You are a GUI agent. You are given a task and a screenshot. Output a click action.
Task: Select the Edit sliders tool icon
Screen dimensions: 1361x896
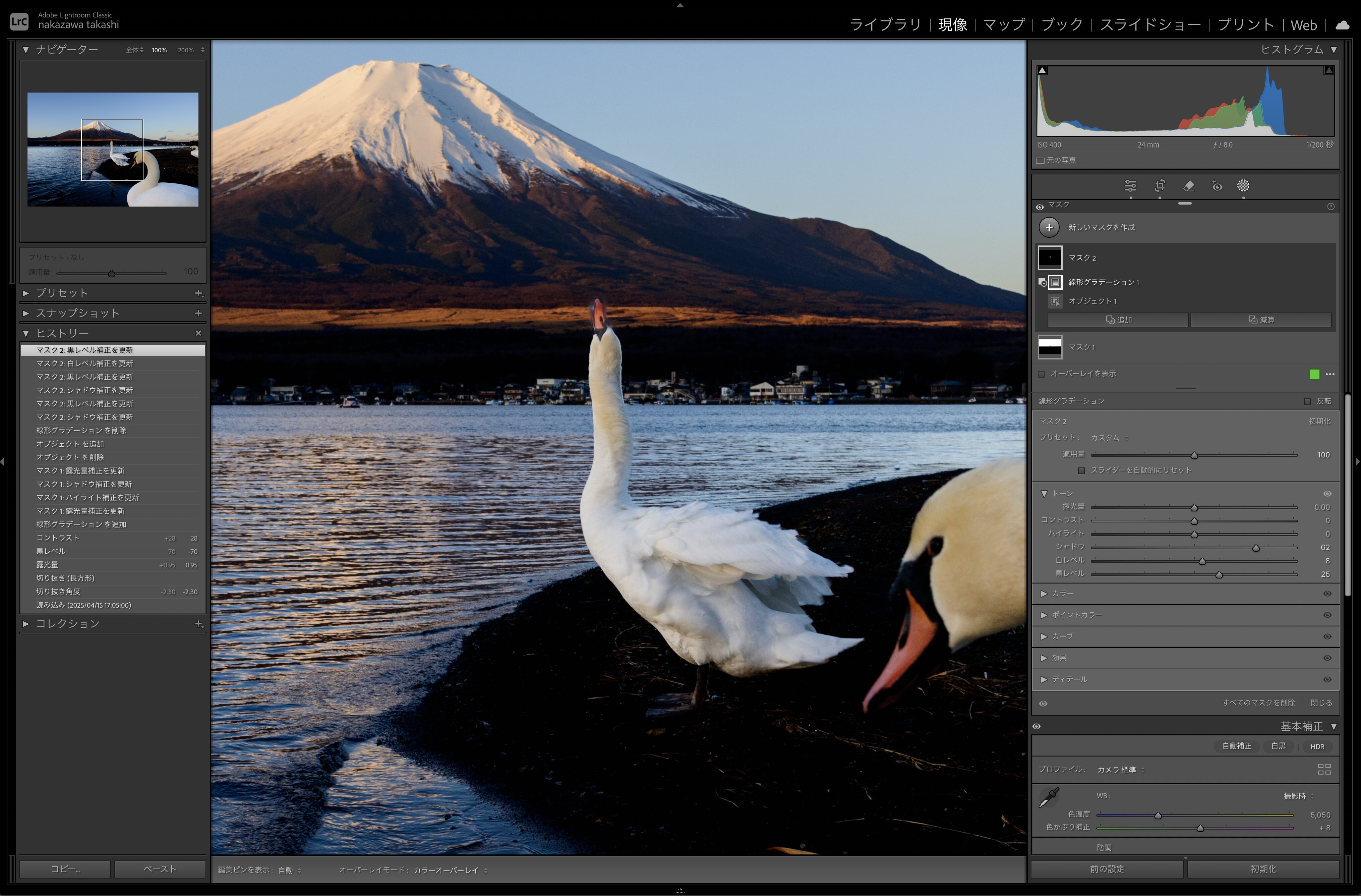[x=1130, y=186]
